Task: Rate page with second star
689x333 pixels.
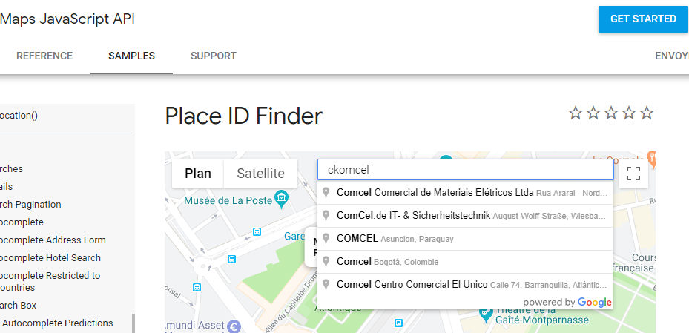Action: (593, 113)
